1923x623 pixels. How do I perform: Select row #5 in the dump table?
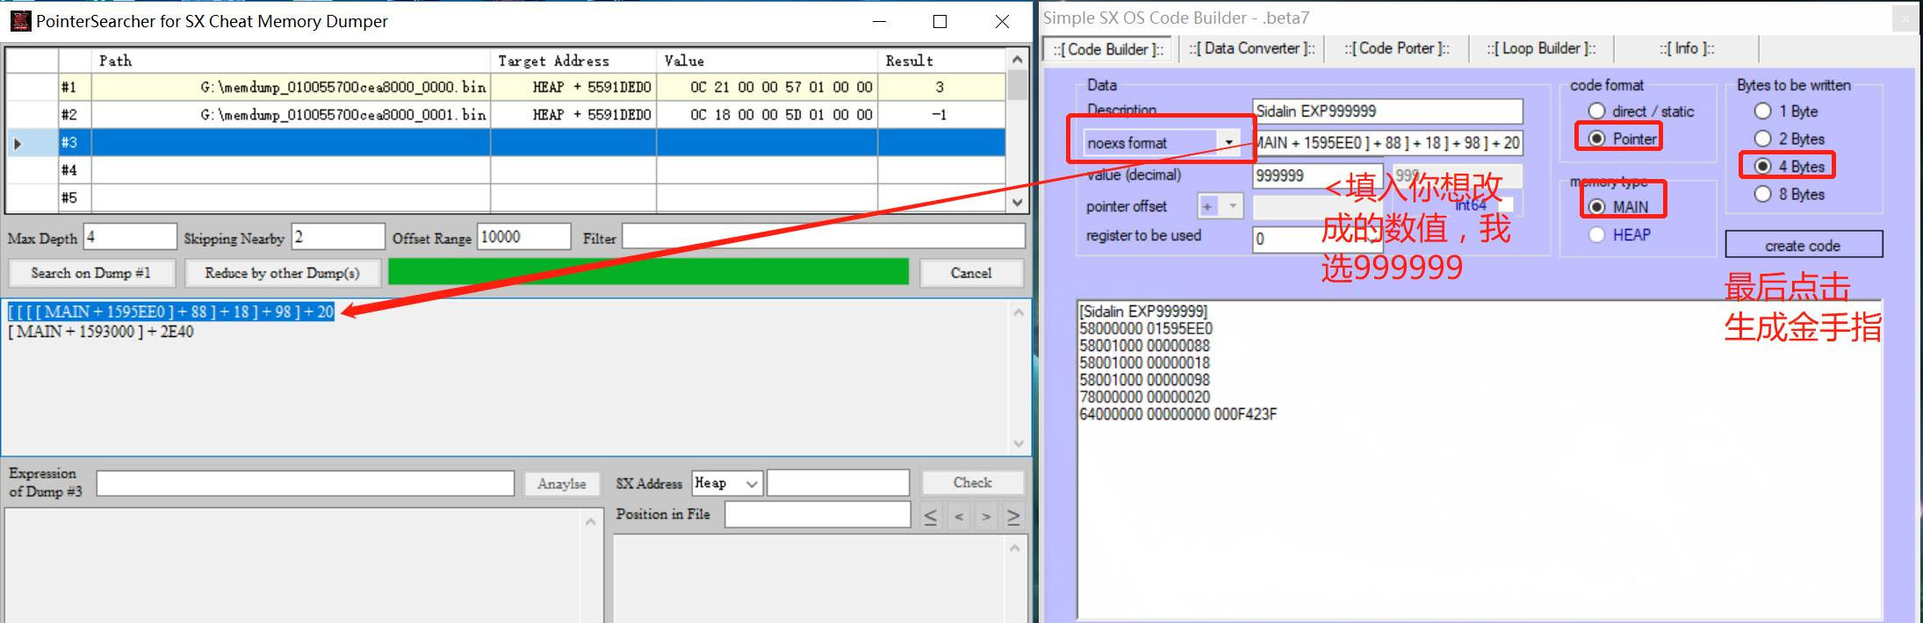505,198
